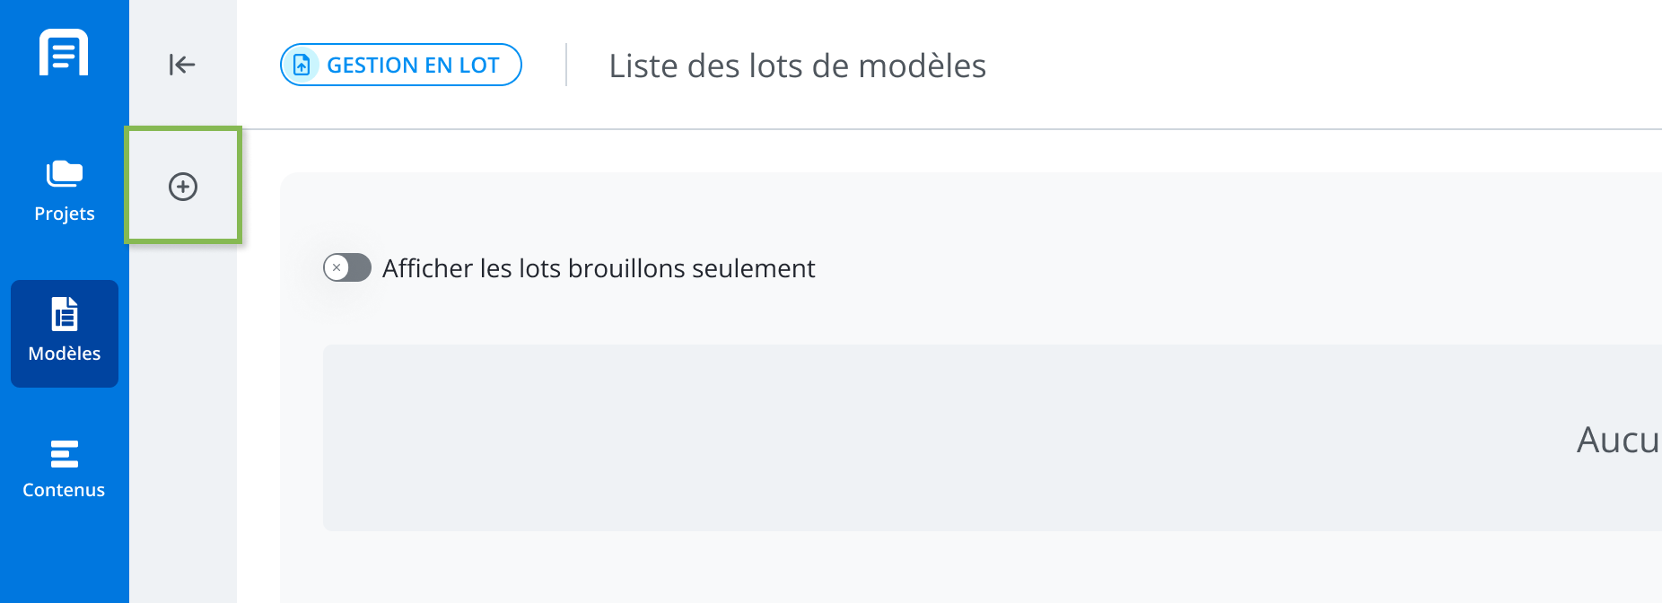This screenshot has height=603, width=1662.
Task: Navigate to the Contenus label
Action: tap(64, 490)
